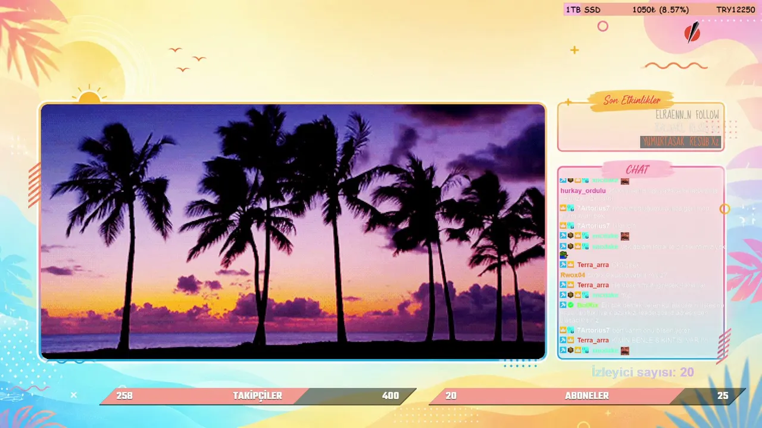Open Rwox04's chat username
762x428 pixels.
tap(573, 275)
